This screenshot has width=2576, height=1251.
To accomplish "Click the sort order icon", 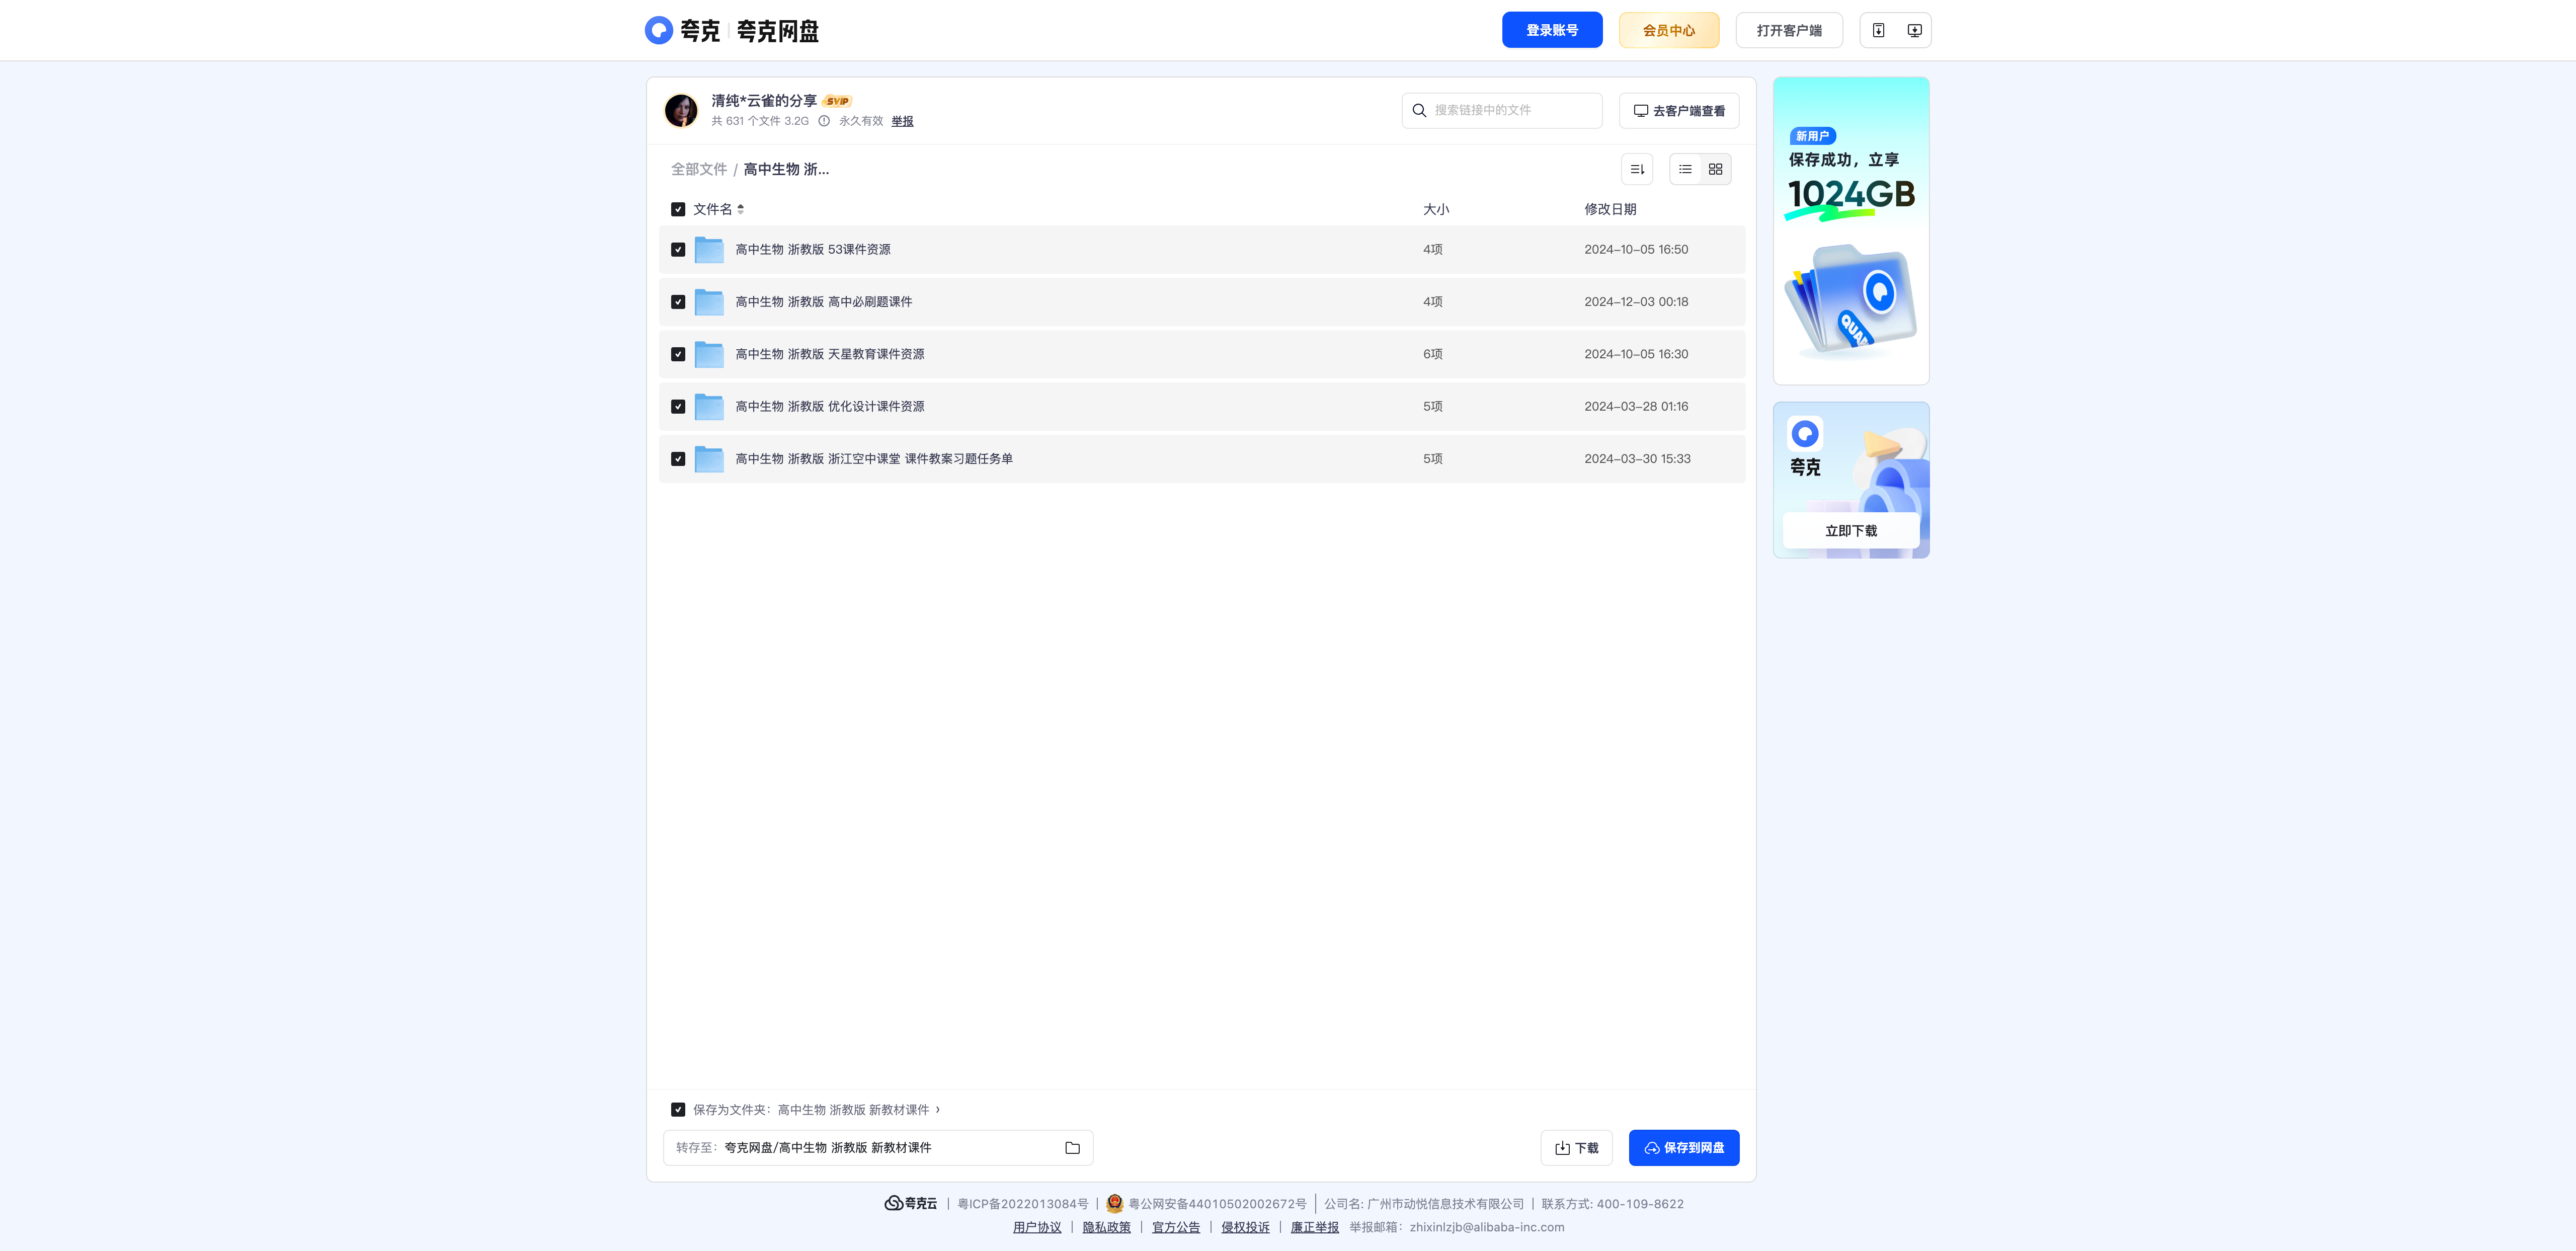I will (1637, 169).
